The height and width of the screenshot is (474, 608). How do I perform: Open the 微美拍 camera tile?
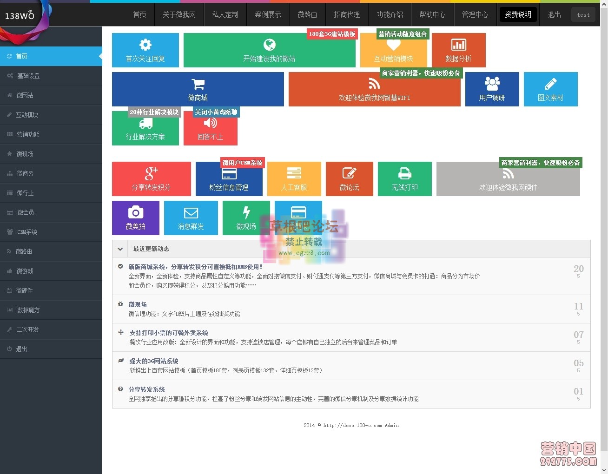(135, 217)
